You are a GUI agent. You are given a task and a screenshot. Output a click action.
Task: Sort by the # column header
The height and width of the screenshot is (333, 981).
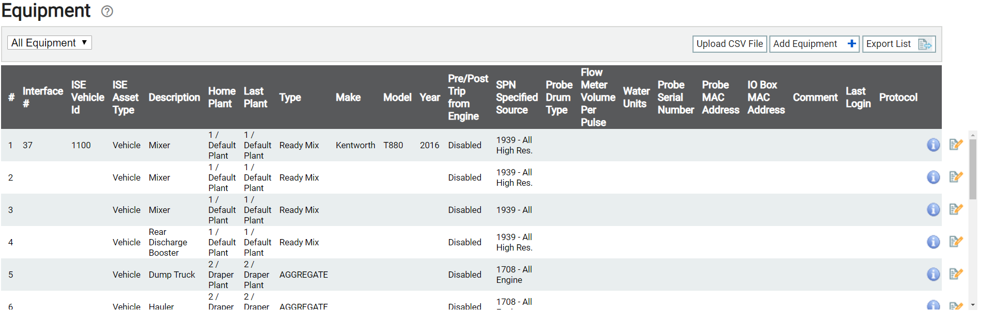[x=11, y=98]
